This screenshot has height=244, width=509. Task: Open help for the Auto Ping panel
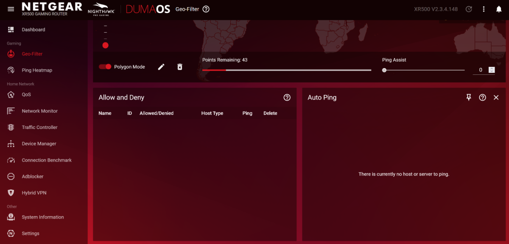pos(482,97)
